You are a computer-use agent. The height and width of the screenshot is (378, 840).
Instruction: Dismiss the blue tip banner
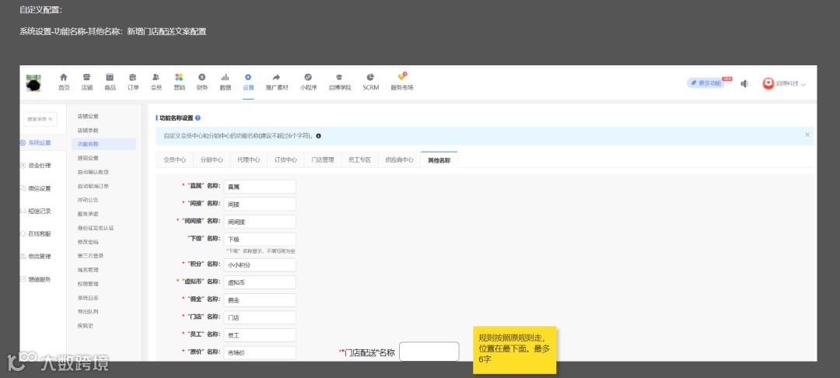pos(807,135)
